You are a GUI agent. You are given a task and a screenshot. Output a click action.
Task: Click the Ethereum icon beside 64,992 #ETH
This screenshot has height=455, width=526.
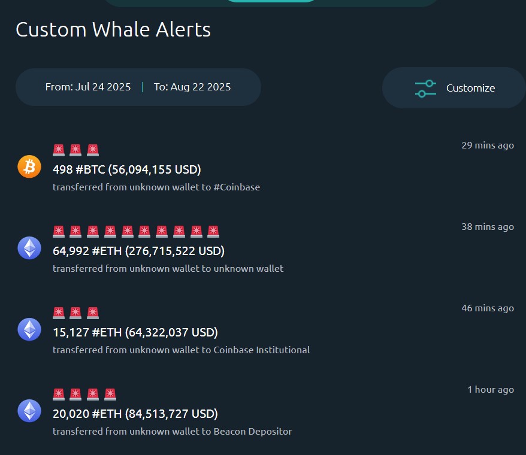coord(29,248)
